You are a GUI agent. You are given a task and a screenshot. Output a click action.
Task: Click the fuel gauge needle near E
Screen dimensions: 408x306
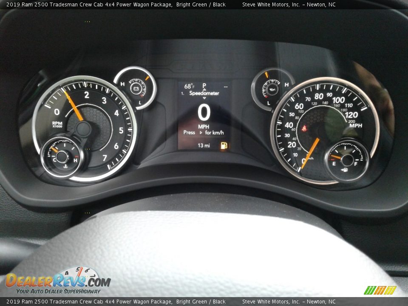click(x=336, y=157)
